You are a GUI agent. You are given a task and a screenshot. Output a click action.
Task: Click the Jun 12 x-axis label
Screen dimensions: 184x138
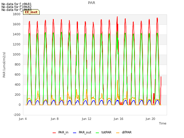pyautogui.click(x=87, y=119)
